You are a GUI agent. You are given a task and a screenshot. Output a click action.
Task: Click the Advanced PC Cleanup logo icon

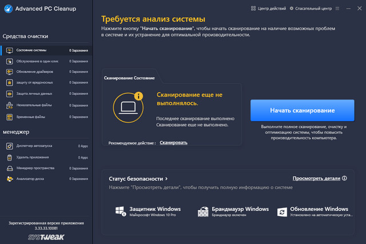8,9
